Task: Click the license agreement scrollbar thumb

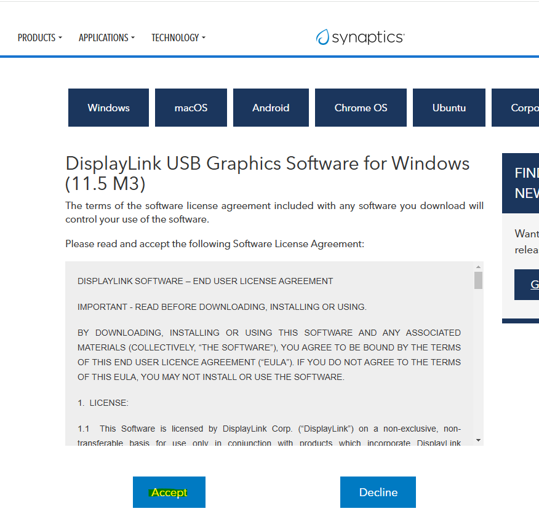Action: [x=478, y=280]
